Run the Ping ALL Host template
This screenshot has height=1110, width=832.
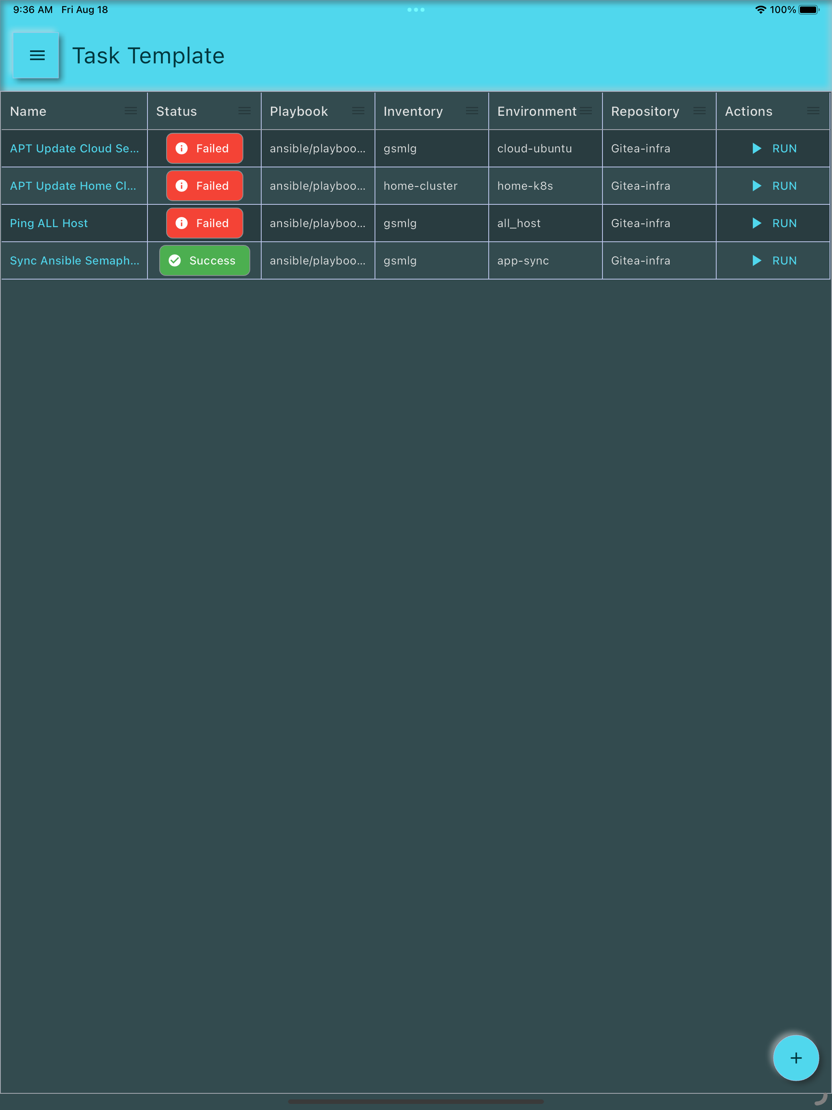point(774,223)
